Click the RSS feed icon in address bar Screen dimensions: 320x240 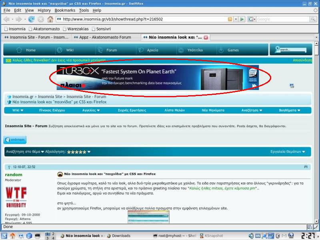pyautogui.click(x=230, y=19)
